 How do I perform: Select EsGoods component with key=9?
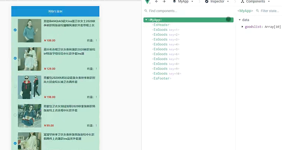[x=165, y=69]
